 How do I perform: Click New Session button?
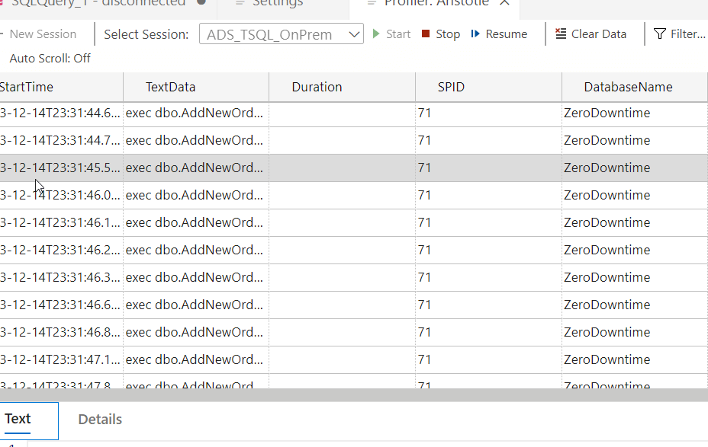(x=42, y=34)
